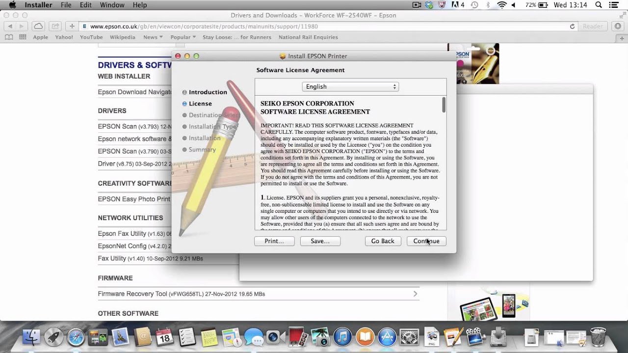The image size is (628, 353).
Task: Open Safari bookmarks book icon
Action: tap(9, 37)
